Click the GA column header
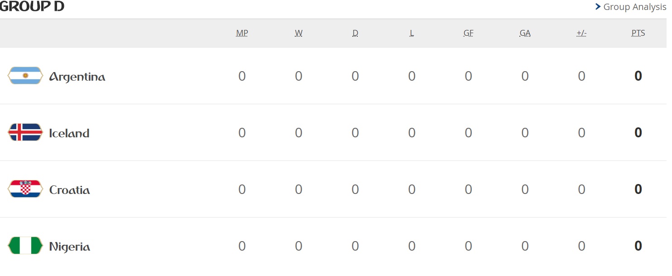Screen dimensions: 672x276 [525, 33]
